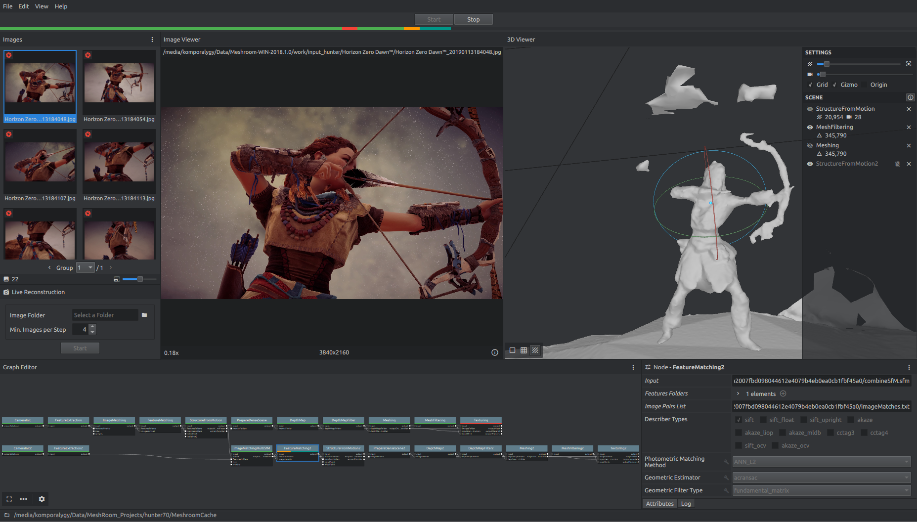Enable the akaze_mldb describer checkbox

pyautogui.click(x=783, y=433)
